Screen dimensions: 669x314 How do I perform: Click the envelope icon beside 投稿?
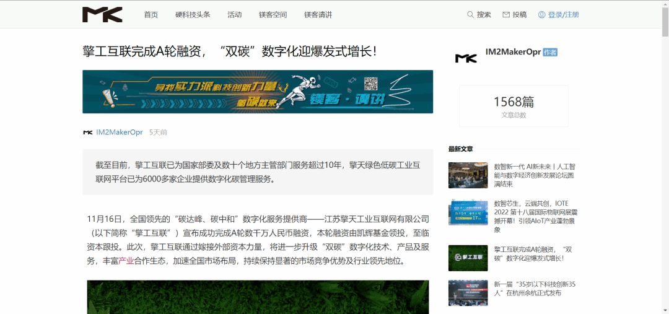pos(506,14)
